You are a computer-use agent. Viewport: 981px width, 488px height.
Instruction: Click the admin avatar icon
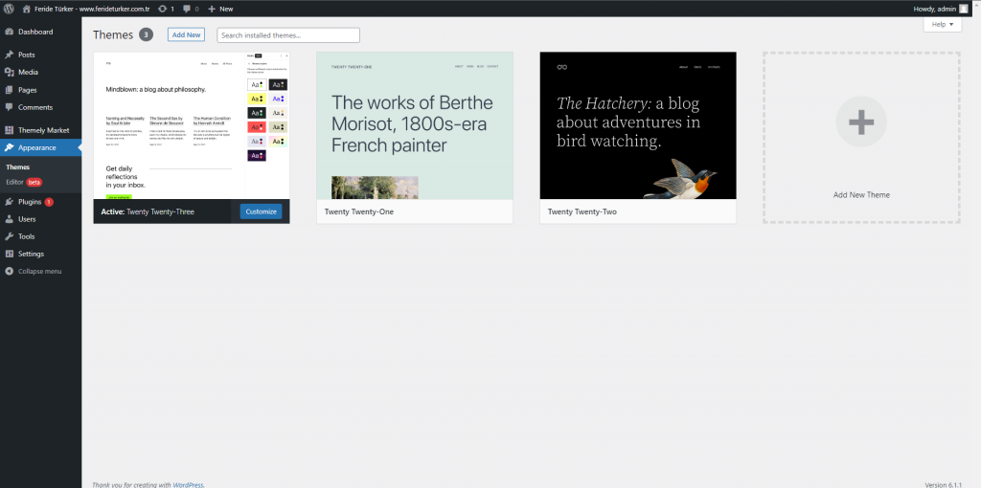[963, 9]
